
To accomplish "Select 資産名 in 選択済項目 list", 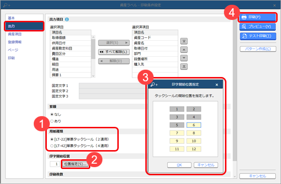I will [x=155, y=43].
